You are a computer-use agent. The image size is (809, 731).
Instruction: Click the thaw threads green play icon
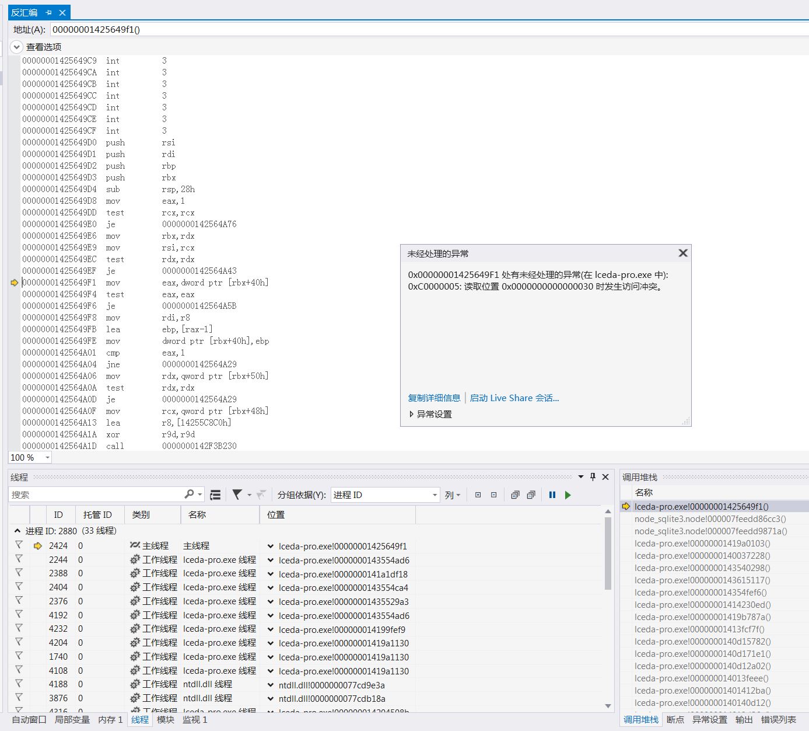(x=568, y=495)
